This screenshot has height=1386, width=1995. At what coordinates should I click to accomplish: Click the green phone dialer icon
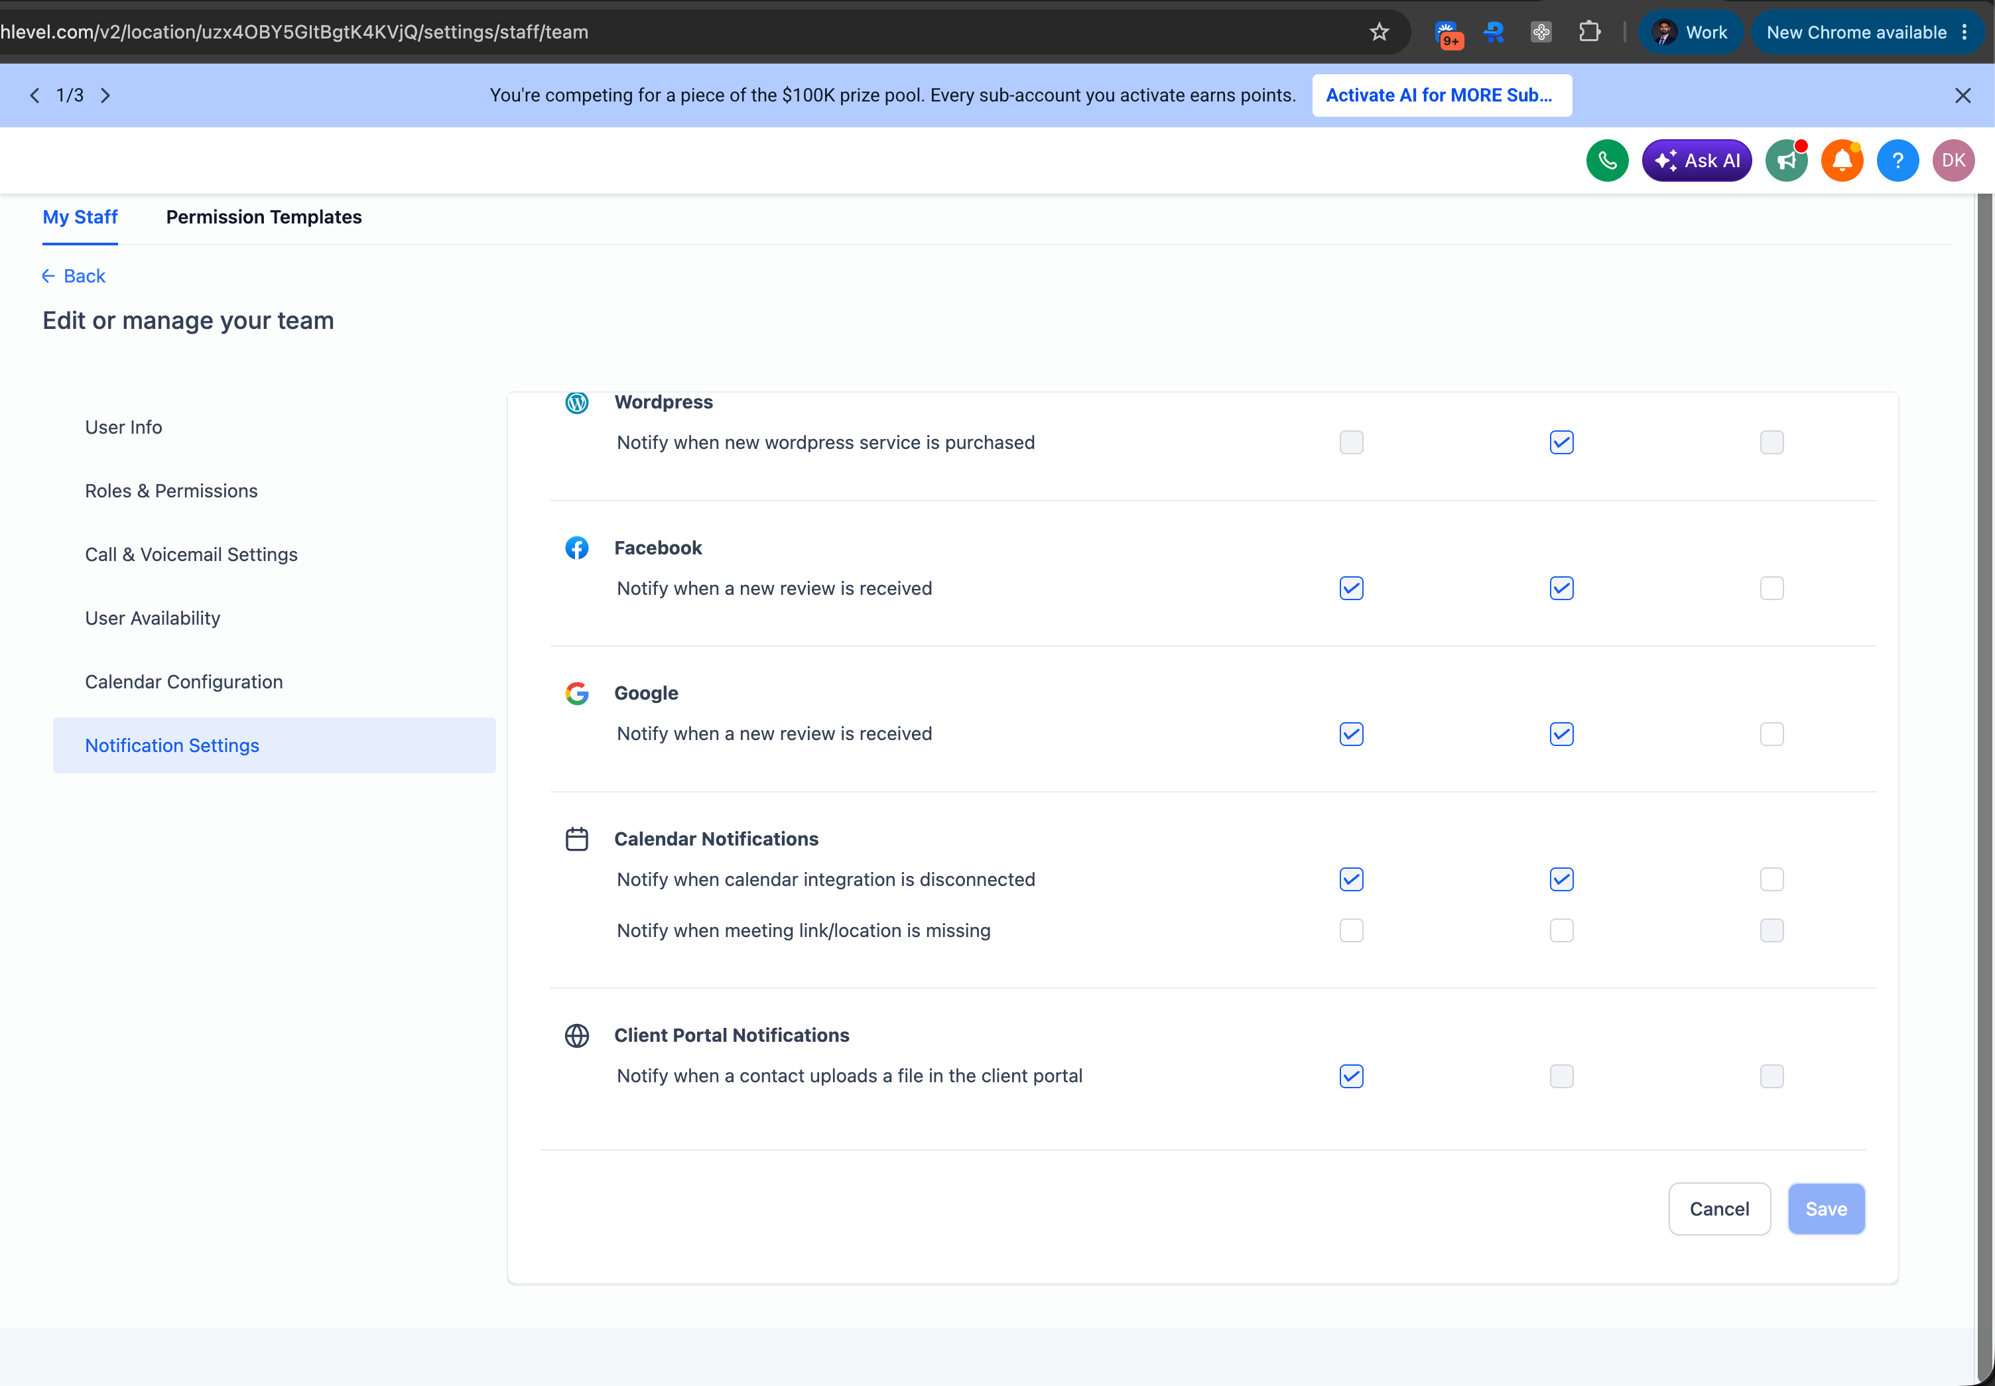[1607, 160]
